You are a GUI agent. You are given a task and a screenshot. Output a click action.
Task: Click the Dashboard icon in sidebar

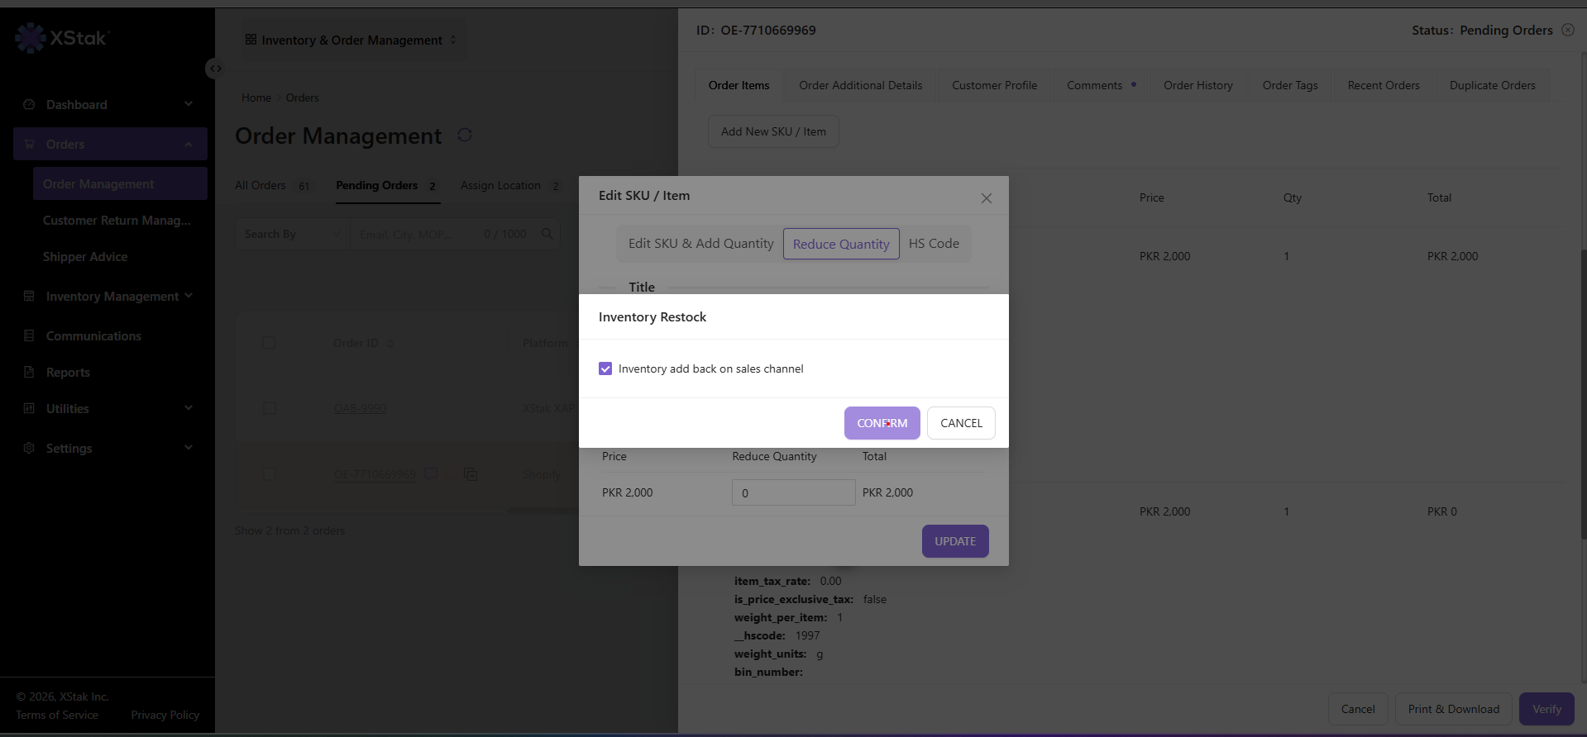(29, 105)
